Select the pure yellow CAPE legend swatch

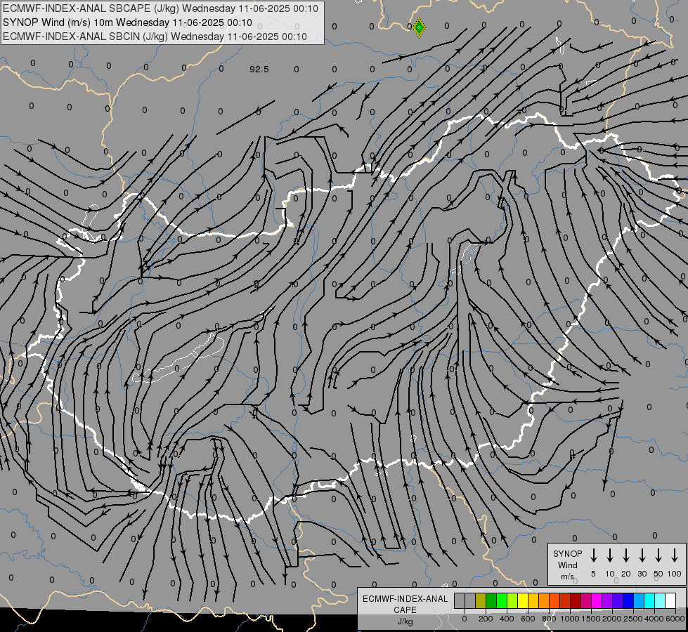pyautogui.click(x=523, y=600)
